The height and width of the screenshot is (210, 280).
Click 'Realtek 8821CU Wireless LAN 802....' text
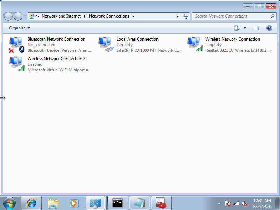tap(238, 50)
